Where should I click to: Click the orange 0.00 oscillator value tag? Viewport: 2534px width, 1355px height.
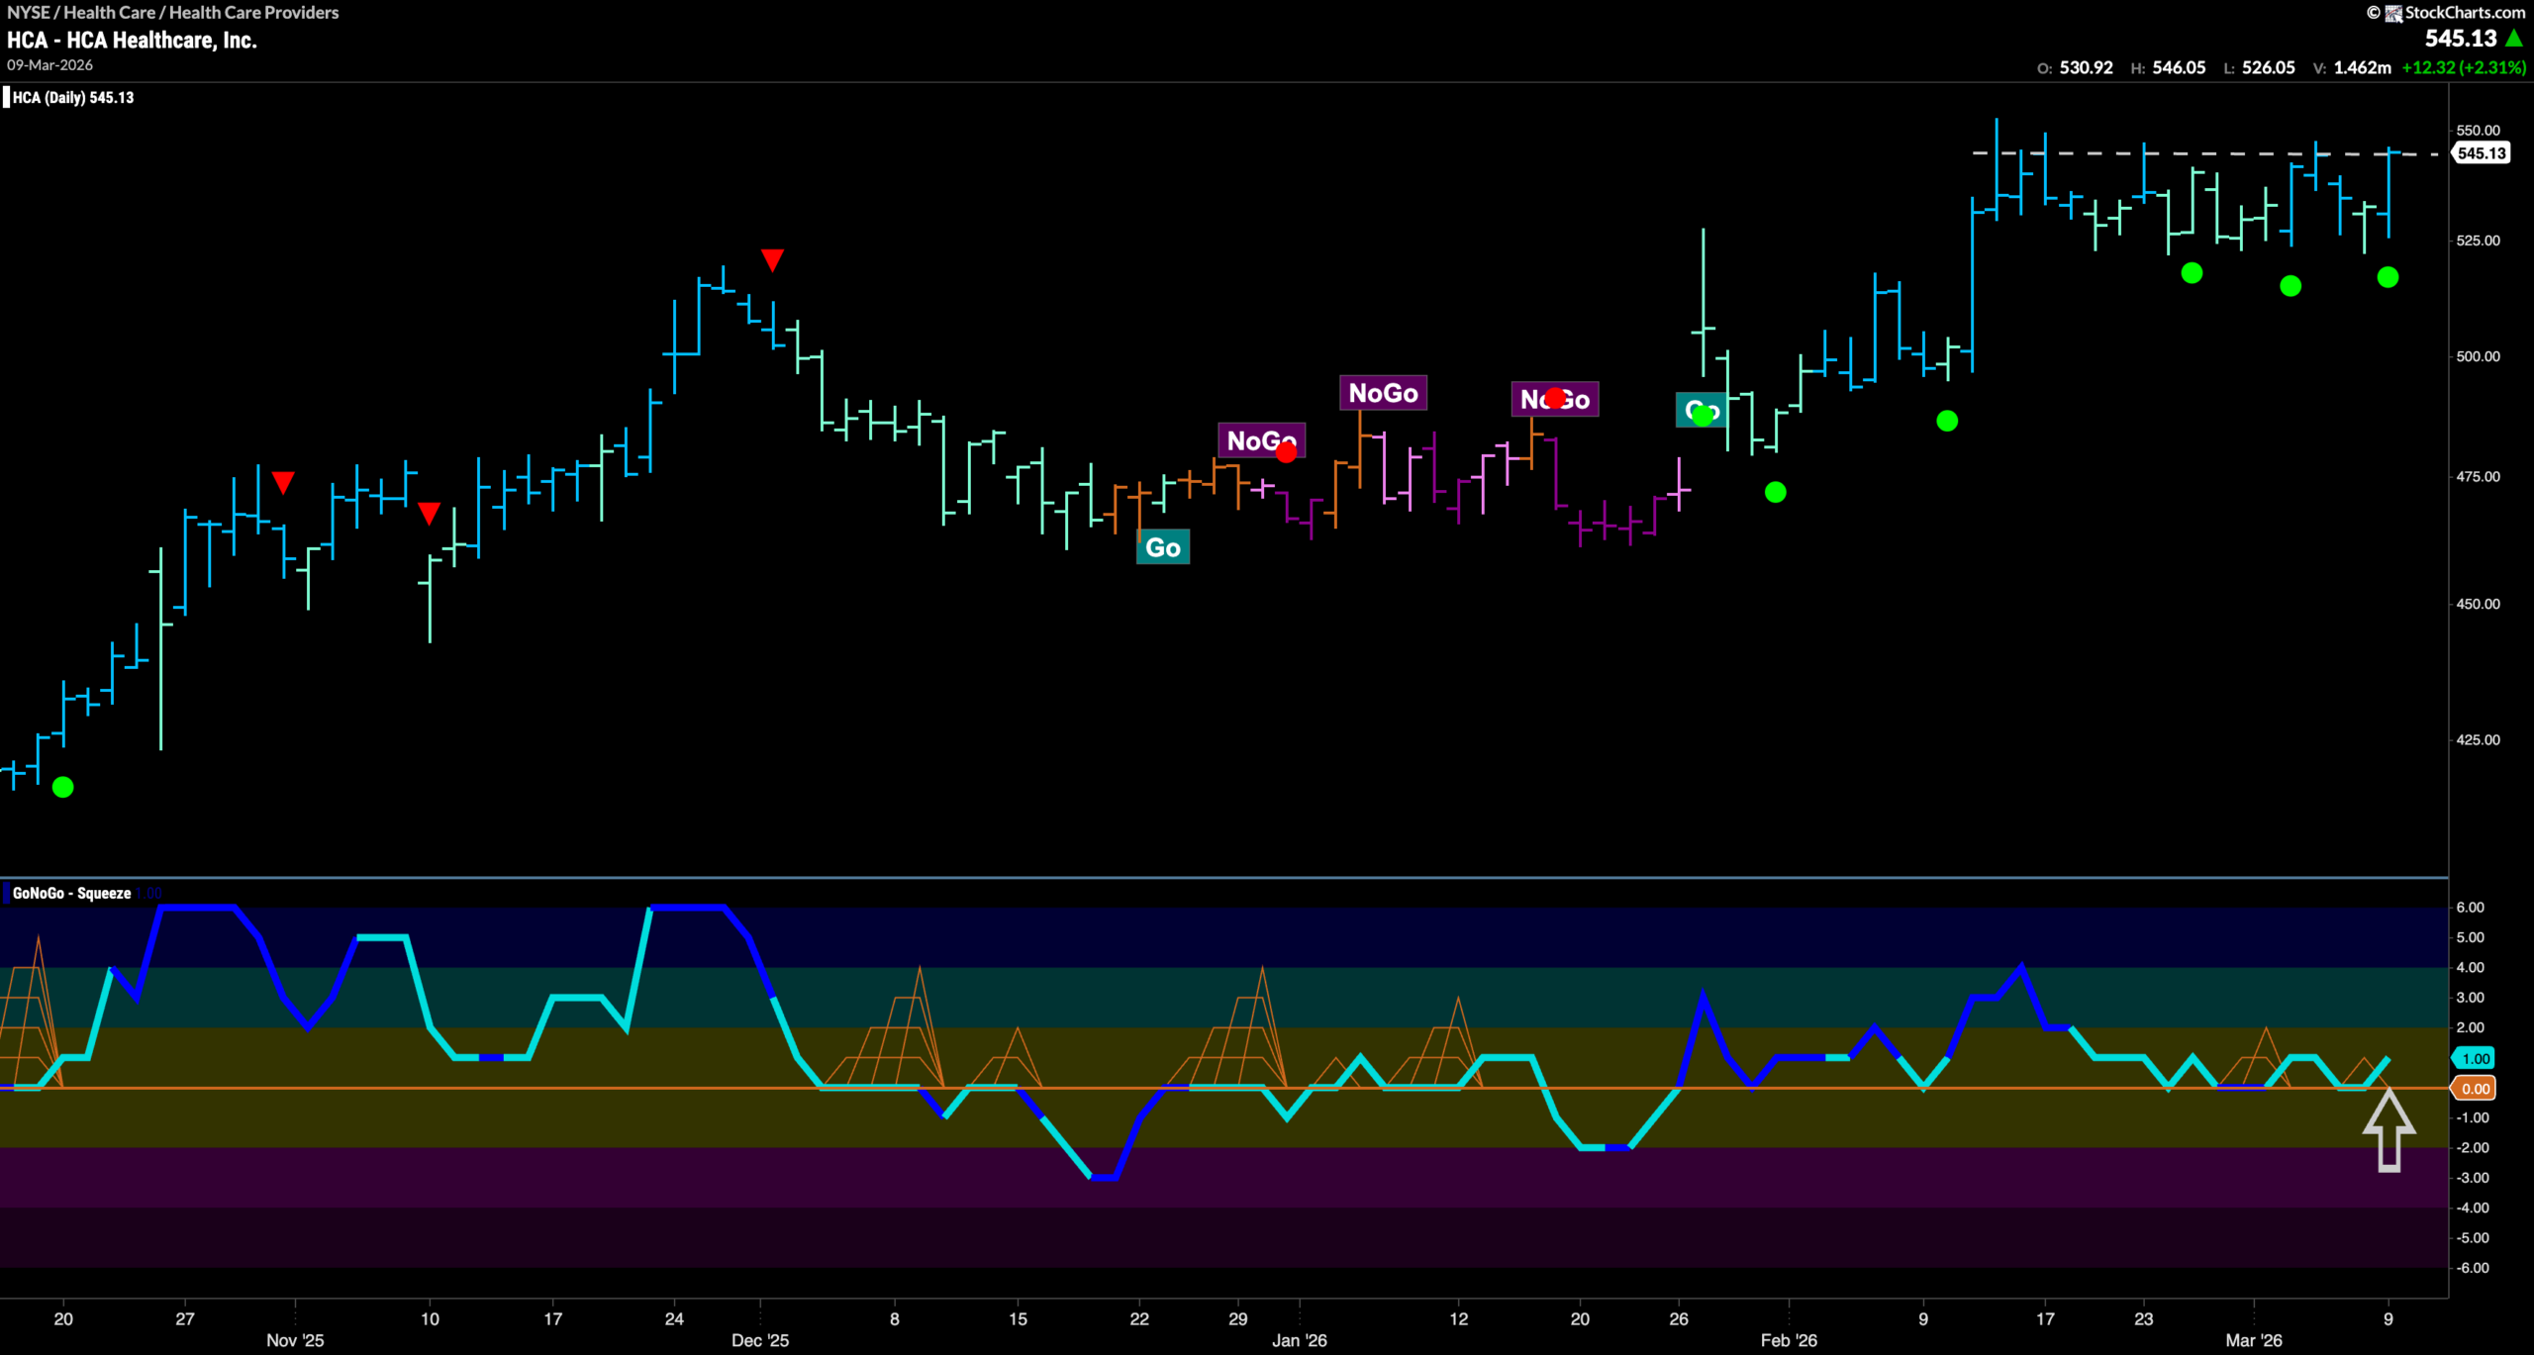[2475, 1089]
